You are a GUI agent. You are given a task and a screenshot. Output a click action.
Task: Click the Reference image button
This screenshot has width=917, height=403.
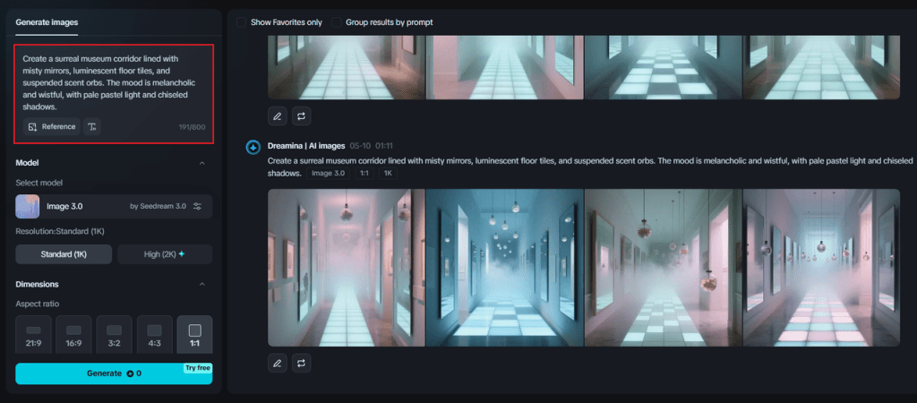[x=51, y=127]
